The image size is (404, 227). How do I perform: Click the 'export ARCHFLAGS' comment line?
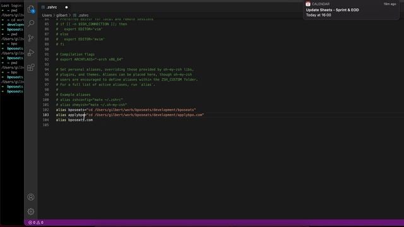click(x=90, y=59)
